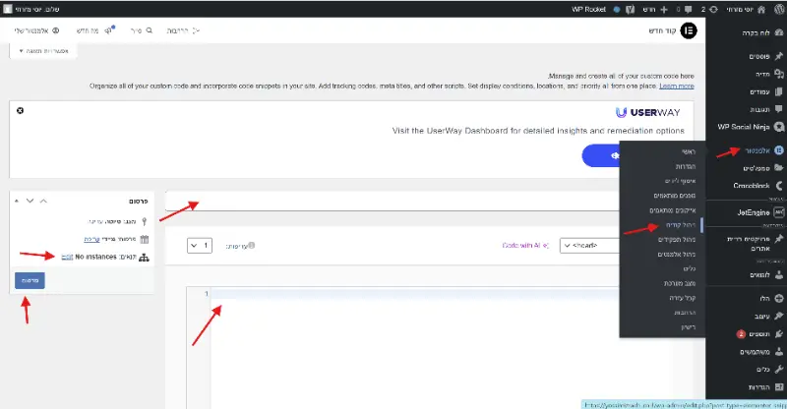
Task: Select get help 'קבל עזרה' submenu entry
Action: click(683, 298)
